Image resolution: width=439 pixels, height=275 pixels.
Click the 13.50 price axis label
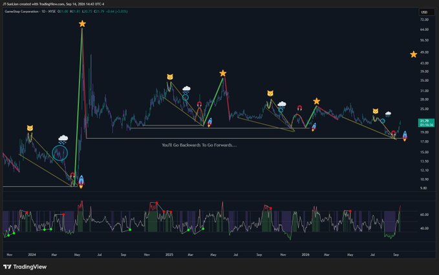[424, 161]
